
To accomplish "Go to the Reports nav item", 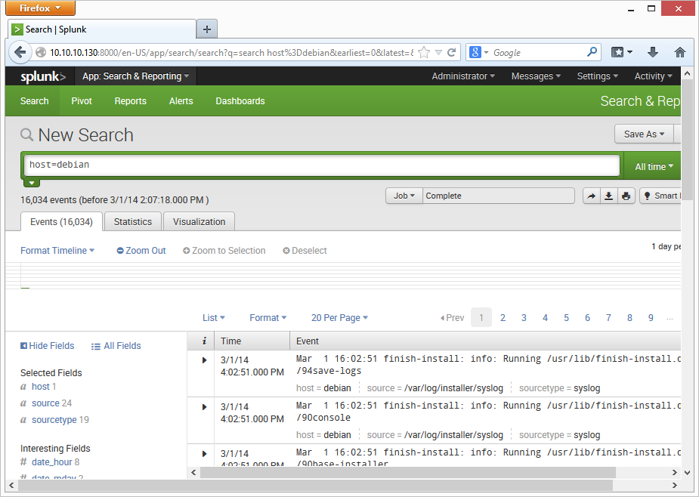I will pyautogui.click(x=130, y=101).
